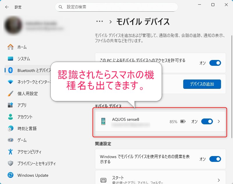Click the デバイスの追加 button
Screen dimensions: 233x184
pyautogui.click(x=202, y=84)
